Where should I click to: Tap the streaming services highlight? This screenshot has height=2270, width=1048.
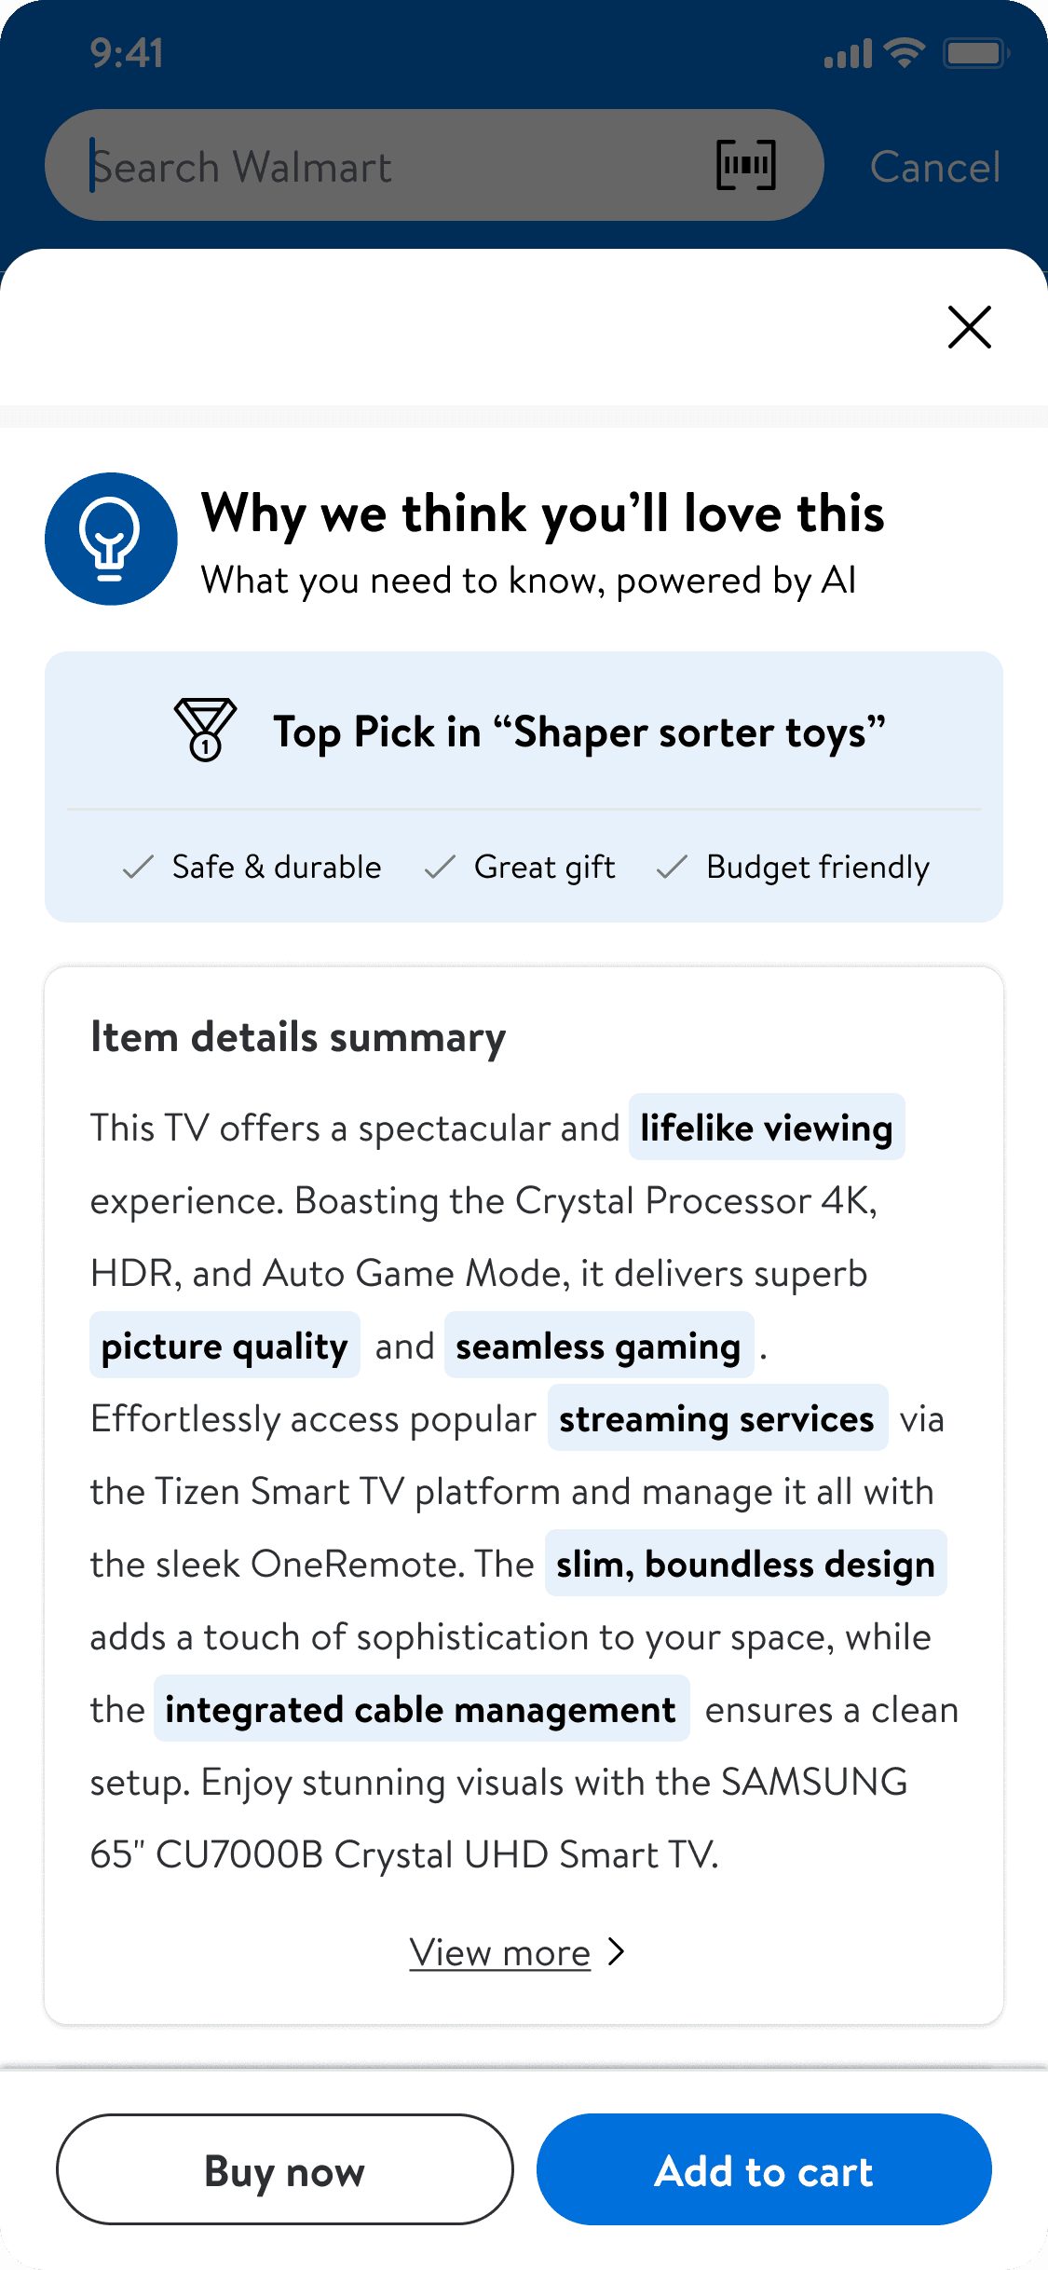click(717, 1418)
